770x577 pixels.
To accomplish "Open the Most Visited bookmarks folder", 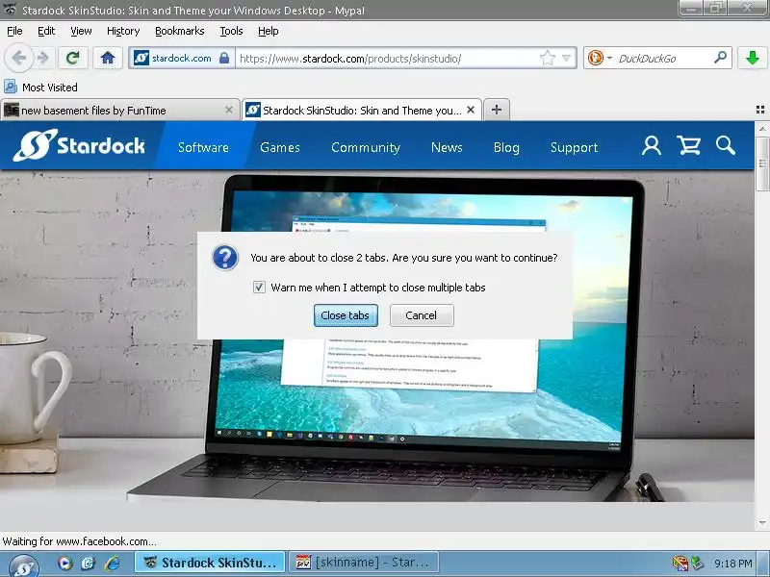I will click(x=41, y=88).
